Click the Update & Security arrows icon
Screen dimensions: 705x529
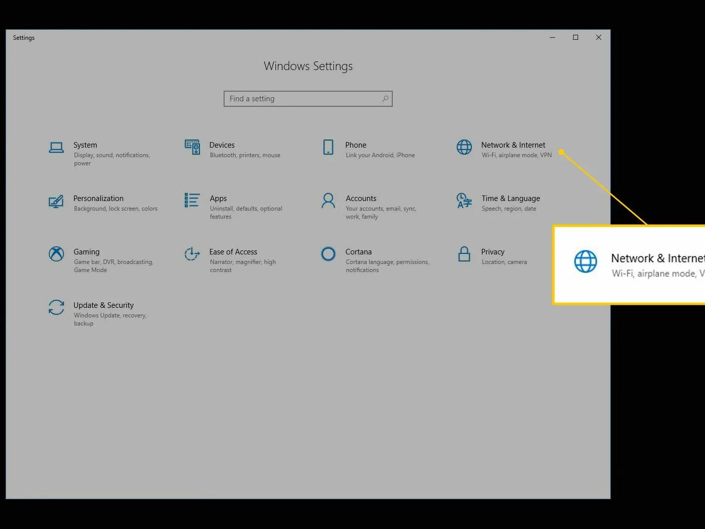(56, 307)
